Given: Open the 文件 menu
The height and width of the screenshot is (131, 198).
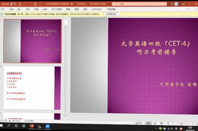Looking at the screenshot, I should [x=3, y=9].
